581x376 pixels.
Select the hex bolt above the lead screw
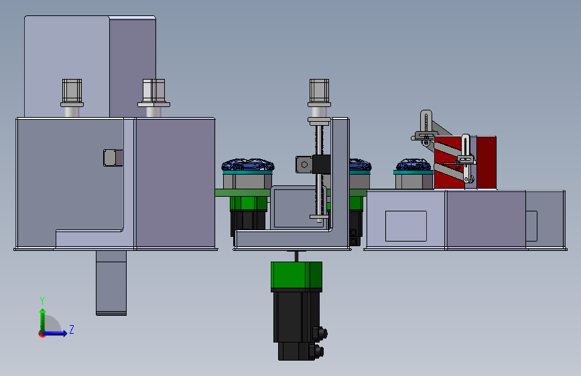tap(319, 92)
